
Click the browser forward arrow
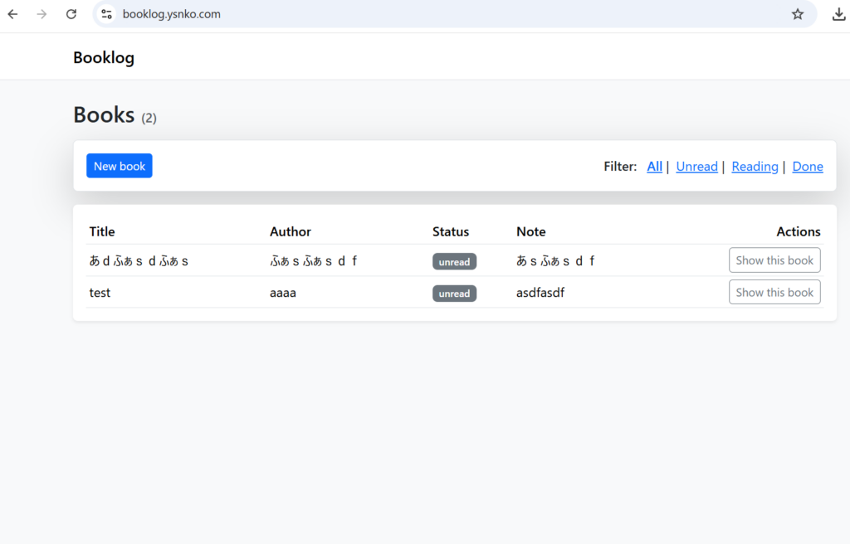42,14
